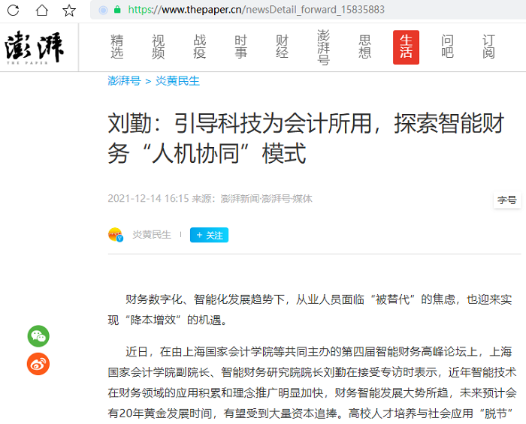Click the green padlock security icon
Image resolution: width=526 pixels, height=424 pixels.
point(117,10)
